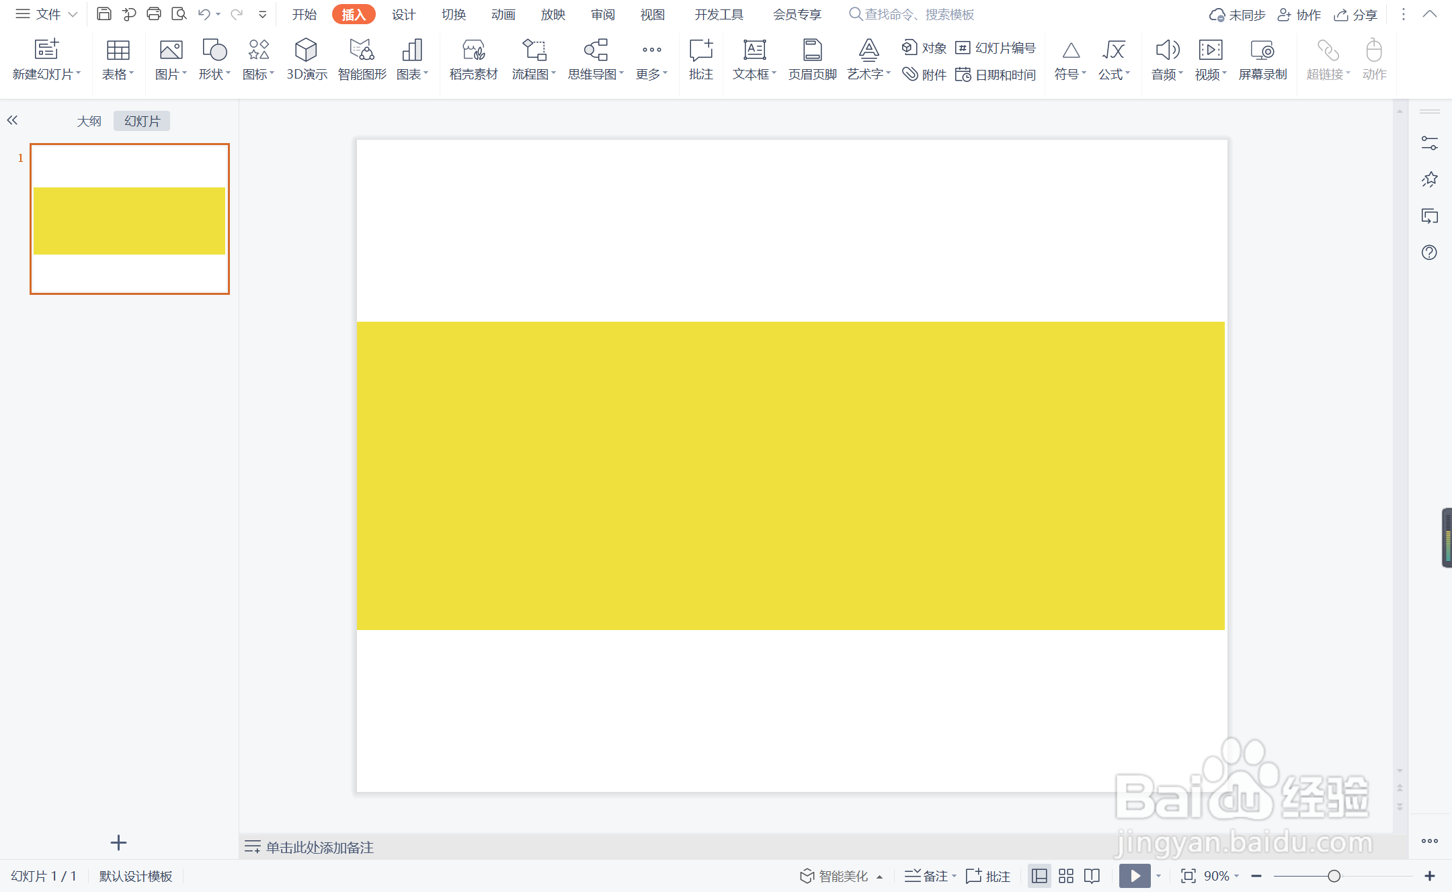
Task: Collapse the ribbon with the up caret
Action: click(1430, 14)
